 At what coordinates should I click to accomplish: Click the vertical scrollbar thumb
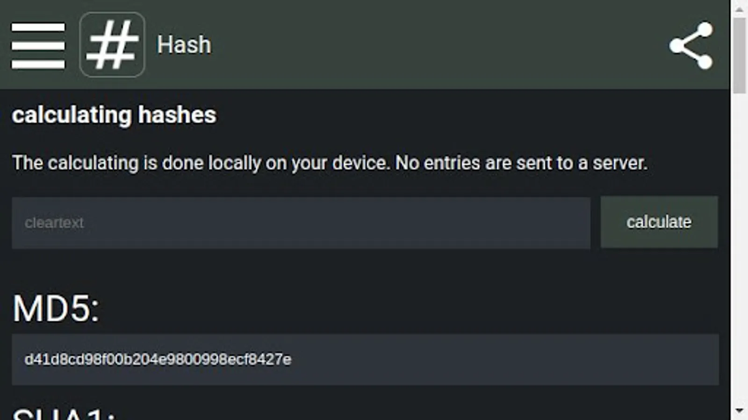(x=739, y=55)
